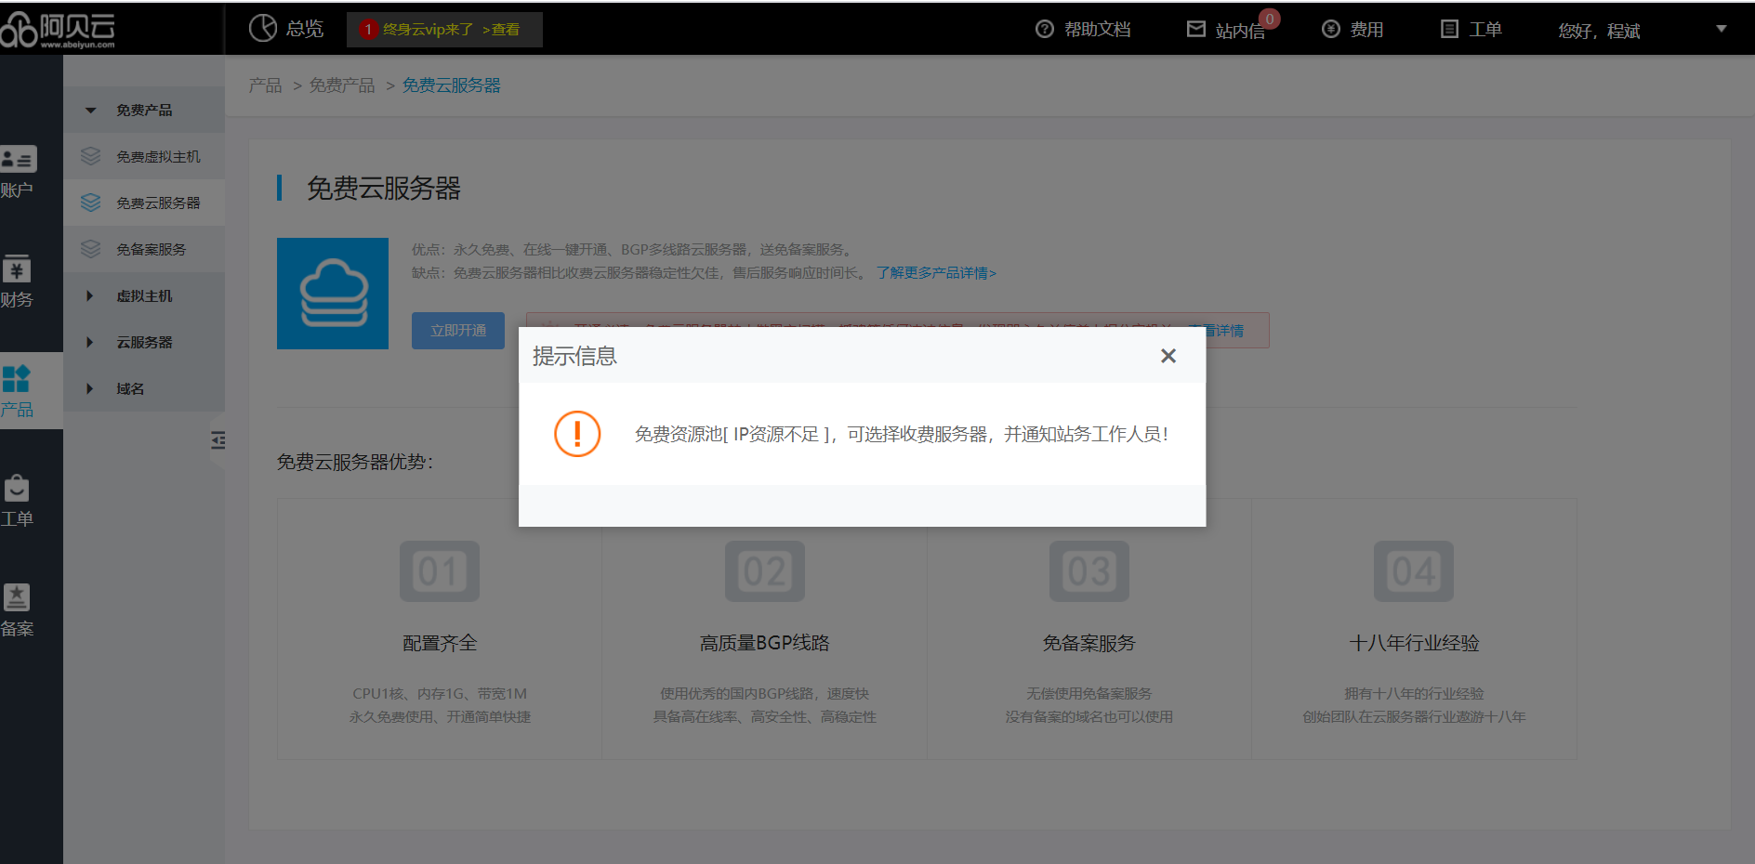Expand the 域名 menu group
Viewport: 1755px width, 864px height.
(144, 388)
